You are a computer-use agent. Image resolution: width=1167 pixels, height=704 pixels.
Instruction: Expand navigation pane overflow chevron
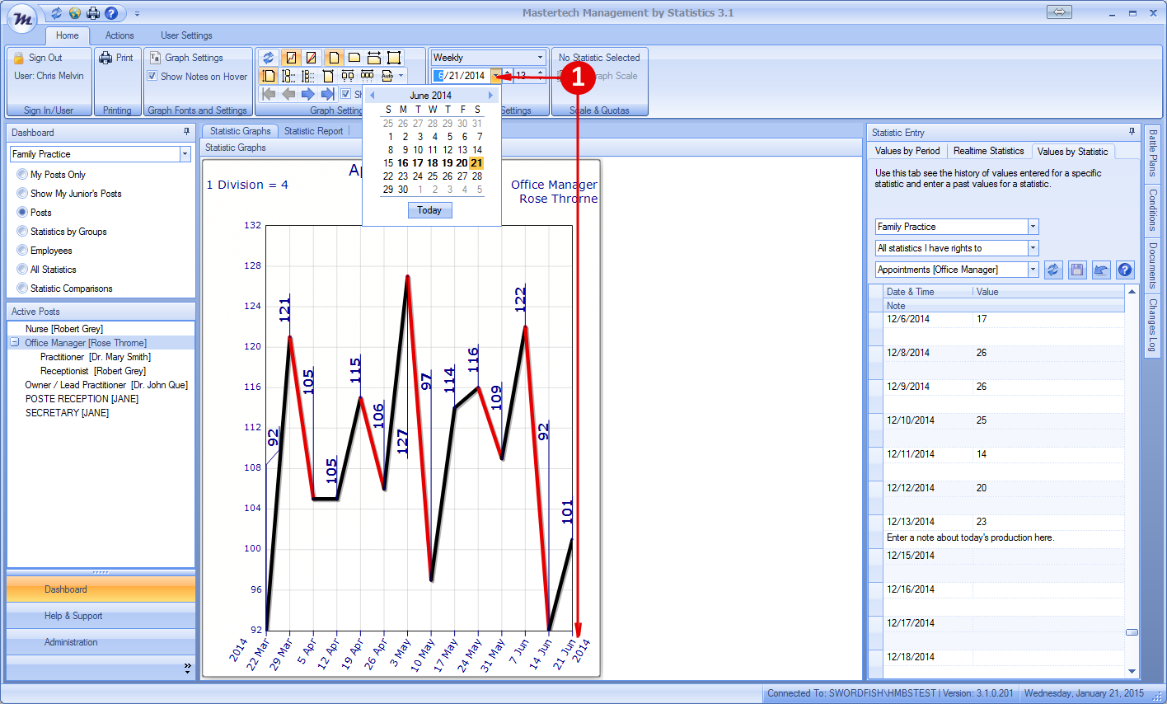coord(187,668)
